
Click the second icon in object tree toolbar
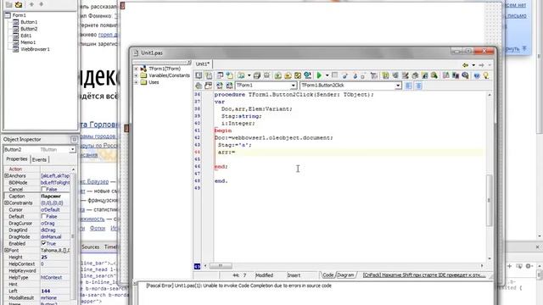pyautogui.click(x=19, y=4)
